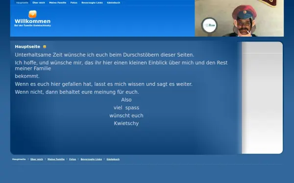This screenshot has width=294, height=183.
Task: Click the footer link Hauptseite
Action: (19, 159)
